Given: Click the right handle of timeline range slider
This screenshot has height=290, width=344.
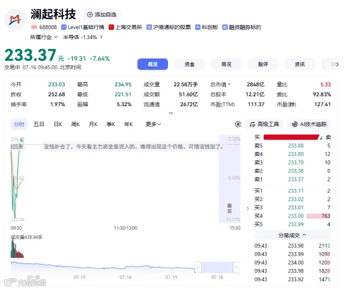Looking at the screenshot, I should (x=237, y=267).
